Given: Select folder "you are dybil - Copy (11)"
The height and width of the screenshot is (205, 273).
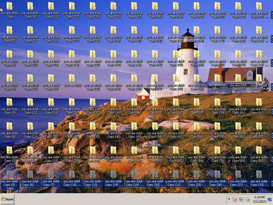Looking at the screenshot, I should point(30,82).
